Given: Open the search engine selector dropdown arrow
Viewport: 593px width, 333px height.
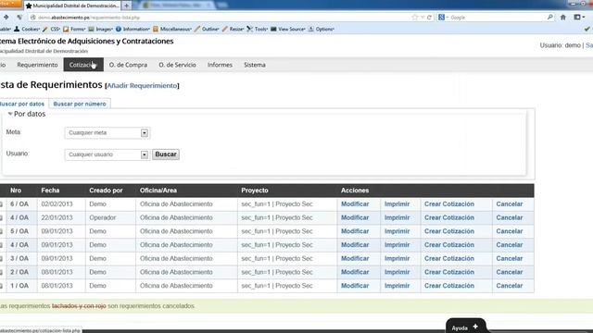Looking at the screenshot, I should pos(447,18).
